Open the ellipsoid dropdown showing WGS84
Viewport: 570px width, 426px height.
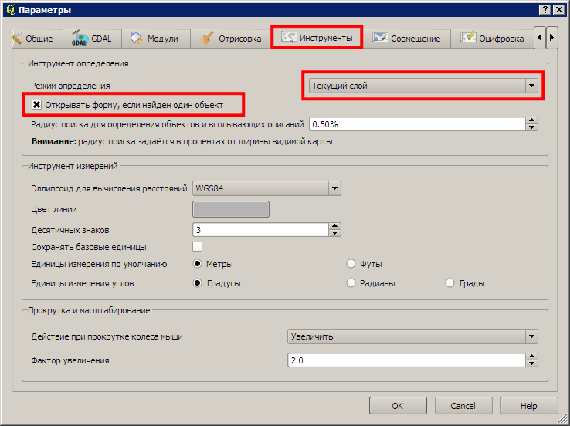pyautogui.click(x=266, y=188)
